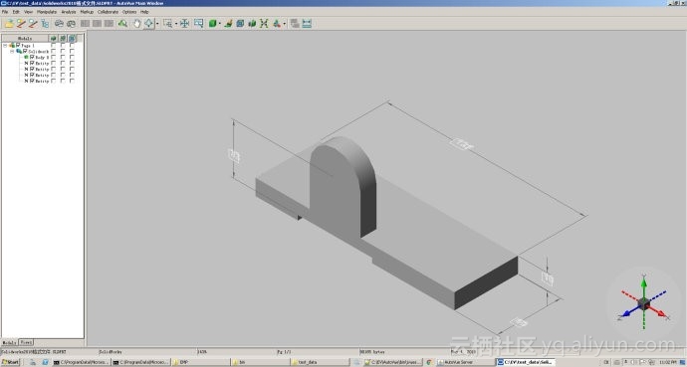687x367 pixels.
Task: Select the Body row in model tree
Action: 42,58
